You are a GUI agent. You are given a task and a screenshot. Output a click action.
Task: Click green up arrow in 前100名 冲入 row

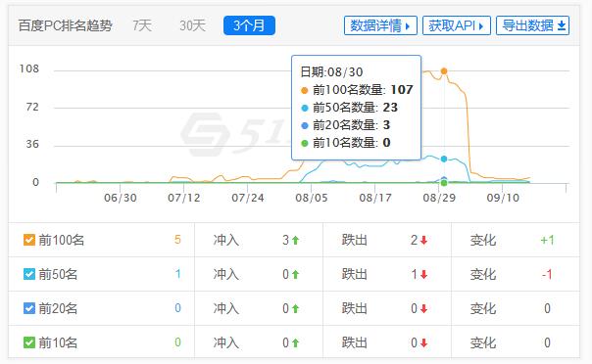tap(295, 240)
